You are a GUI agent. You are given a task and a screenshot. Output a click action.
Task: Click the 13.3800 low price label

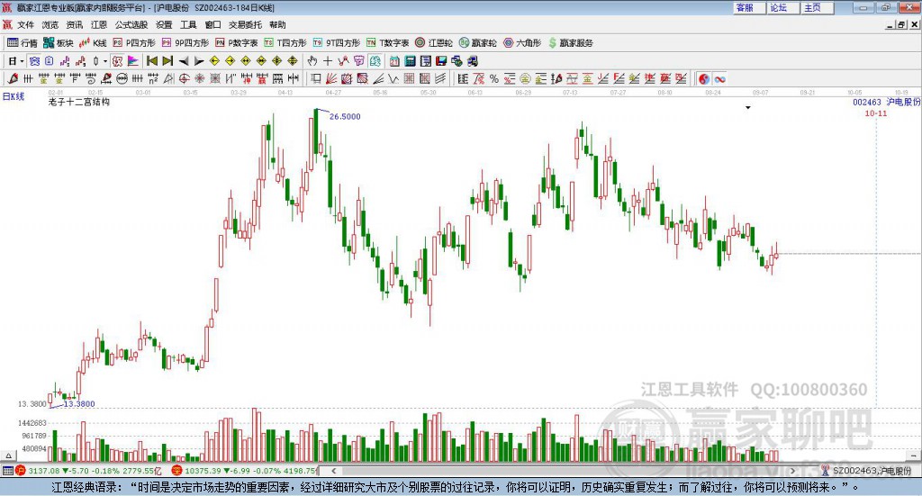point(79,404)
